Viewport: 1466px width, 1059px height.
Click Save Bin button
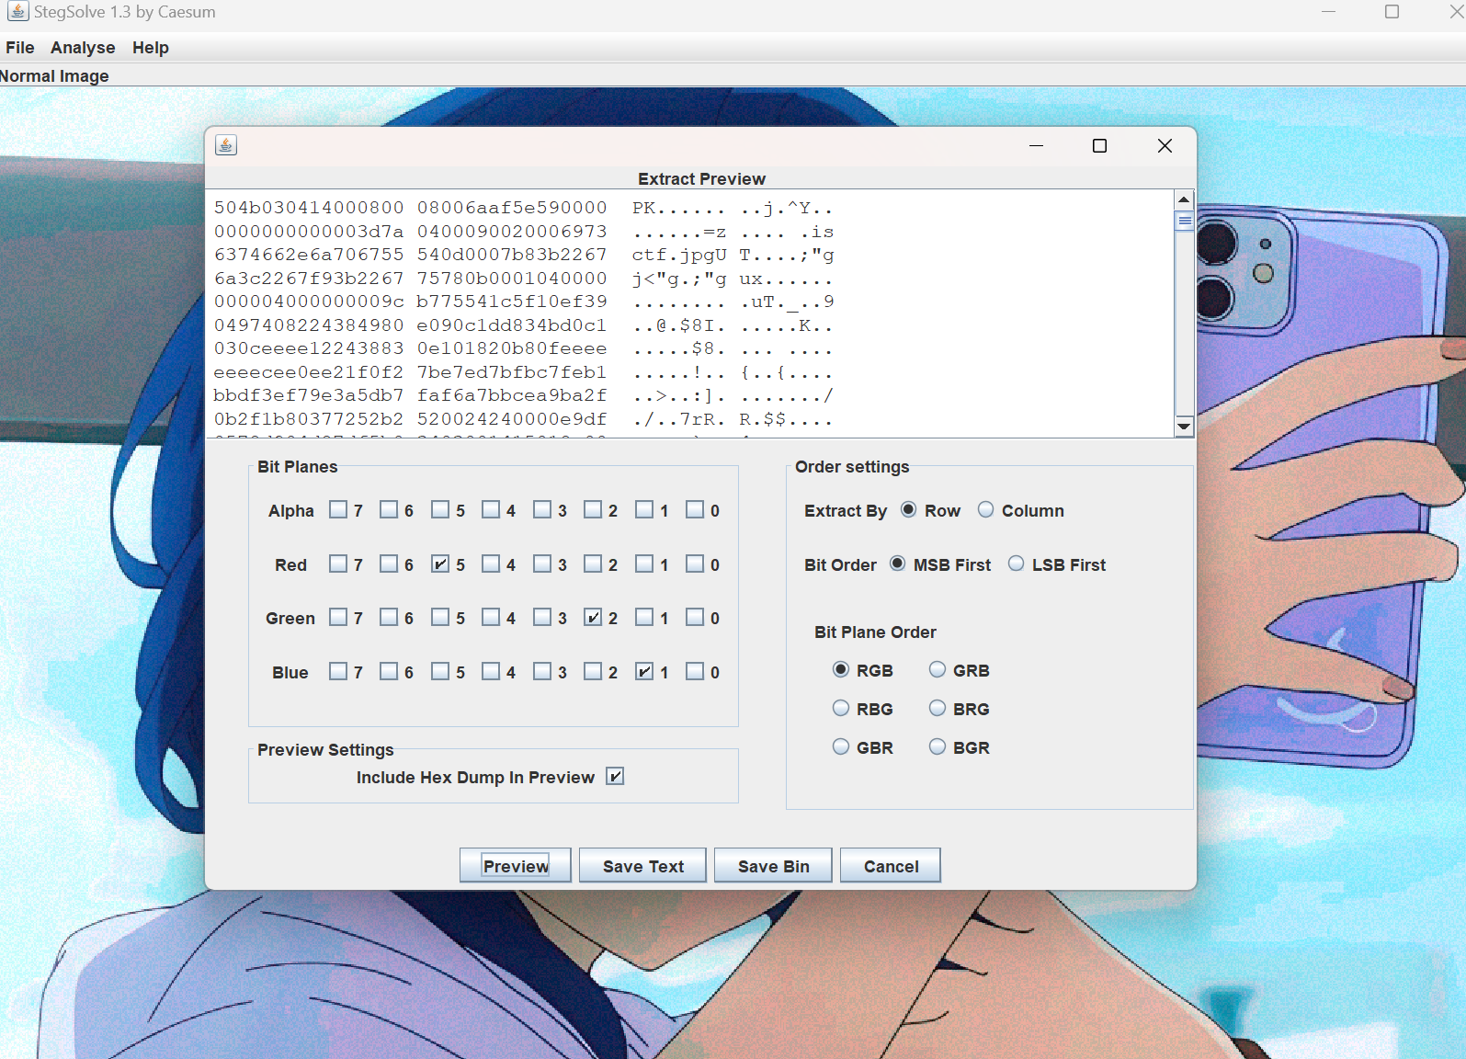[x=774, y=866]
